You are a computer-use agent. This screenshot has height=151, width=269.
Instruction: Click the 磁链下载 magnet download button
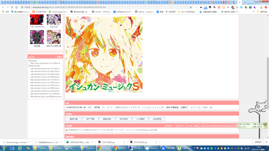pyautogui.click(x=74, y=119)
